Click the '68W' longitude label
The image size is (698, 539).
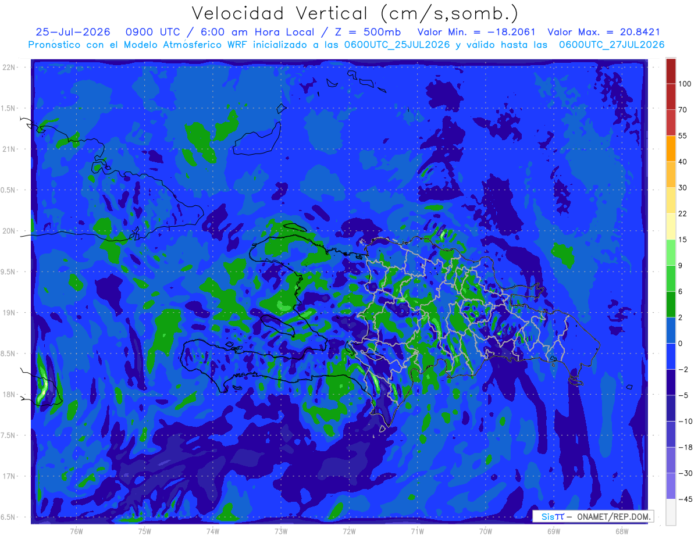click(622, 531)
